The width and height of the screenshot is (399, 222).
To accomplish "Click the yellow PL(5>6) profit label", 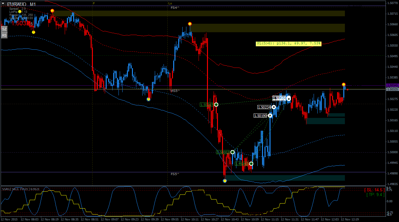I will point(289,44).
